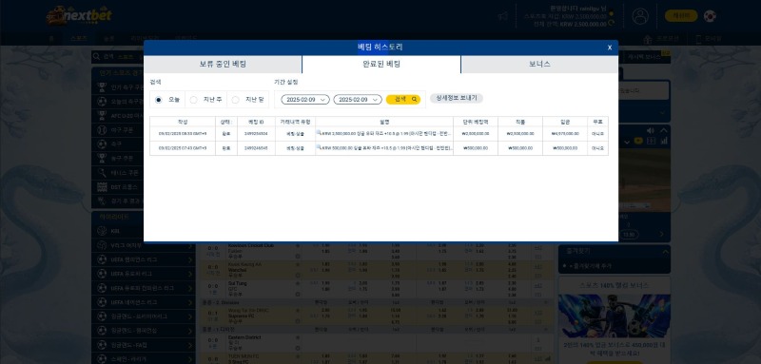Click the soccer ball icon beside UEFA 챔피언스 리그
The height and width of the screenshot is (364, 761).
102,259
